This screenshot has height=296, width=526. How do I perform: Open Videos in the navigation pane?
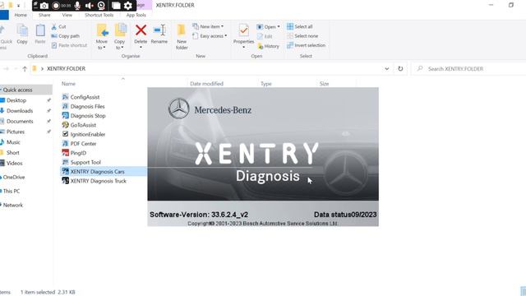(x=15, y=163)
